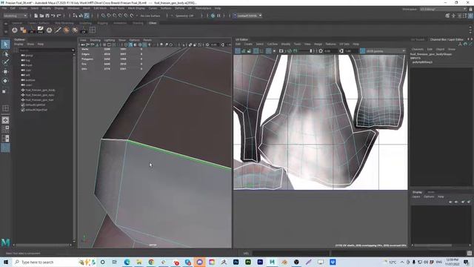This screenshot has width=474, height=267.
Task: Open the user account dropdown
Action: pyautogui.click(x=247, y=16)
